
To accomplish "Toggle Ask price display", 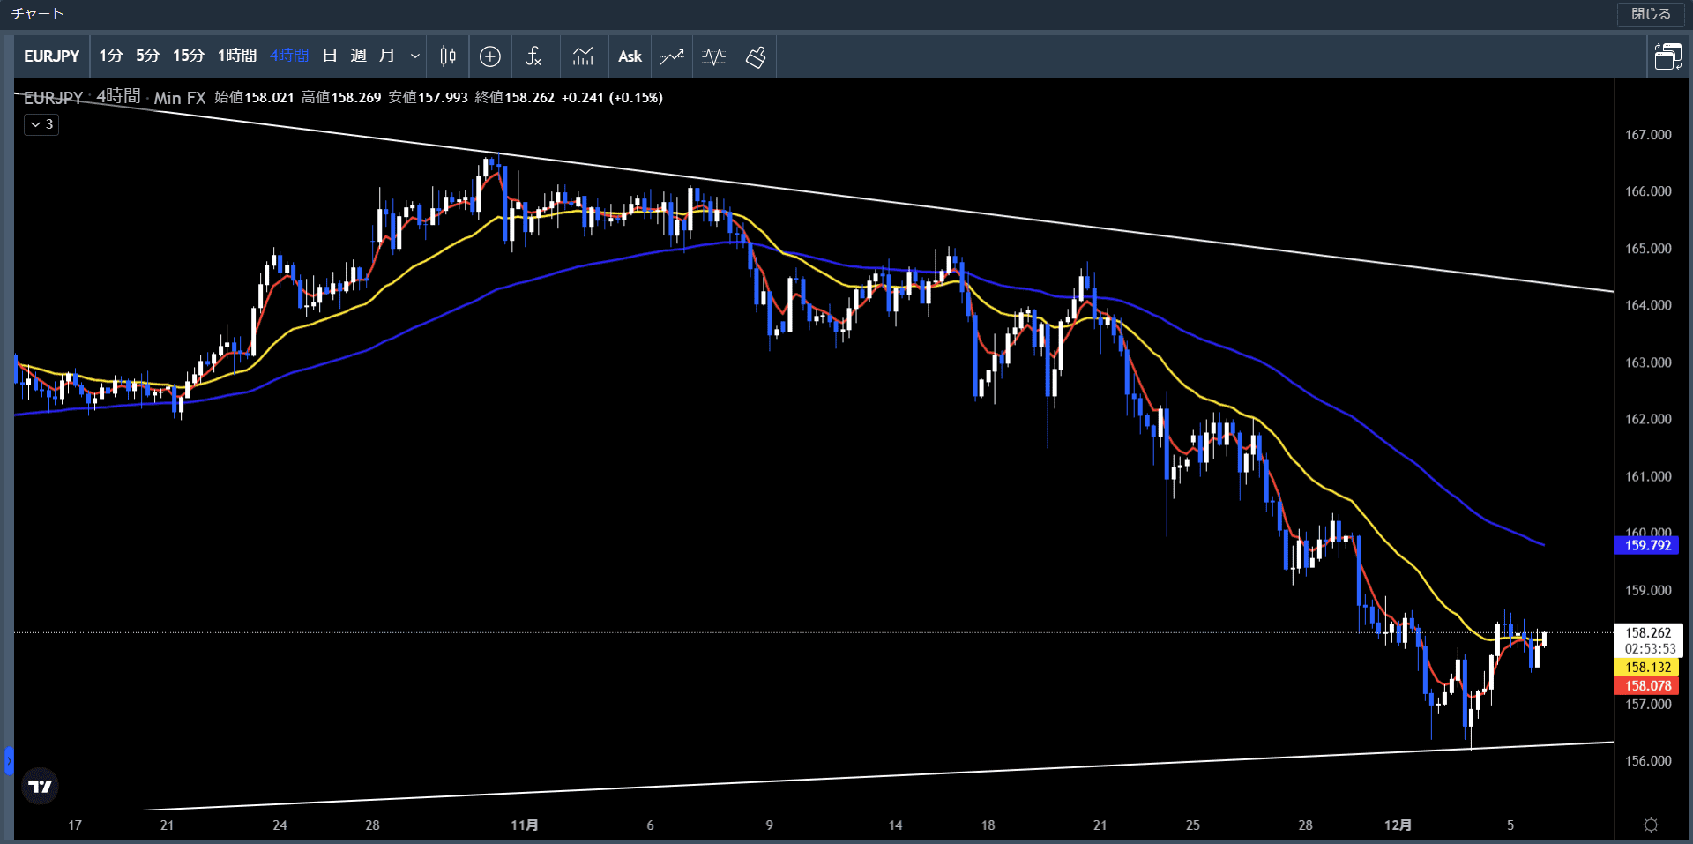I will (x=630, y=56).
